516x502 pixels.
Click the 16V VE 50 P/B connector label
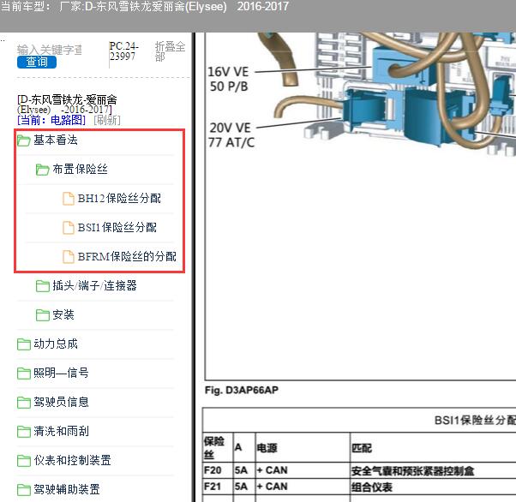coord(228,79)
